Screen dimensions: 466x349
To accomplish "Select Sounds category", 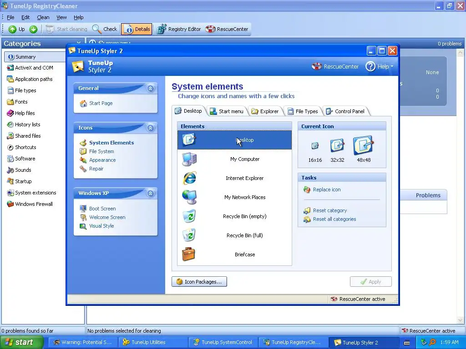I will pos(19,170).
